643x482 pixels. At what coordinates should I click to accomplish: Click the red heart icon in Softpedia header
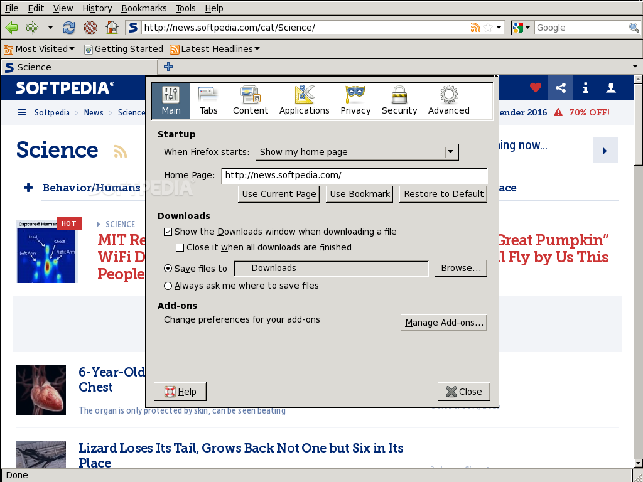(x=535, y=88)
